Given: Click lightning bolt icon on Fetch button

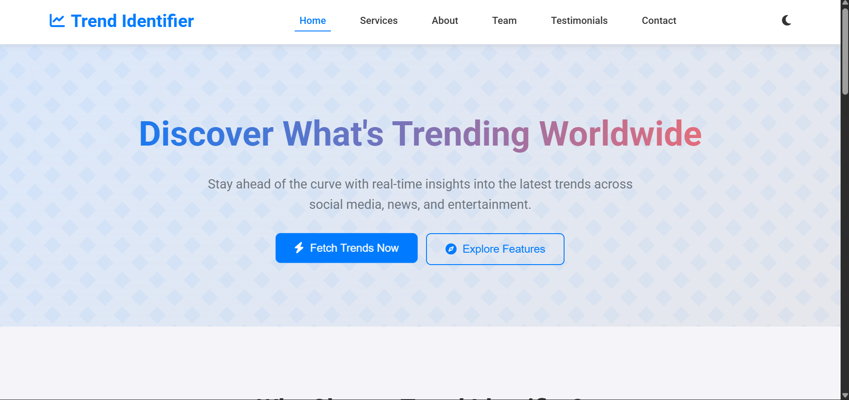Looking at the screenshot, I should (299, 248).
